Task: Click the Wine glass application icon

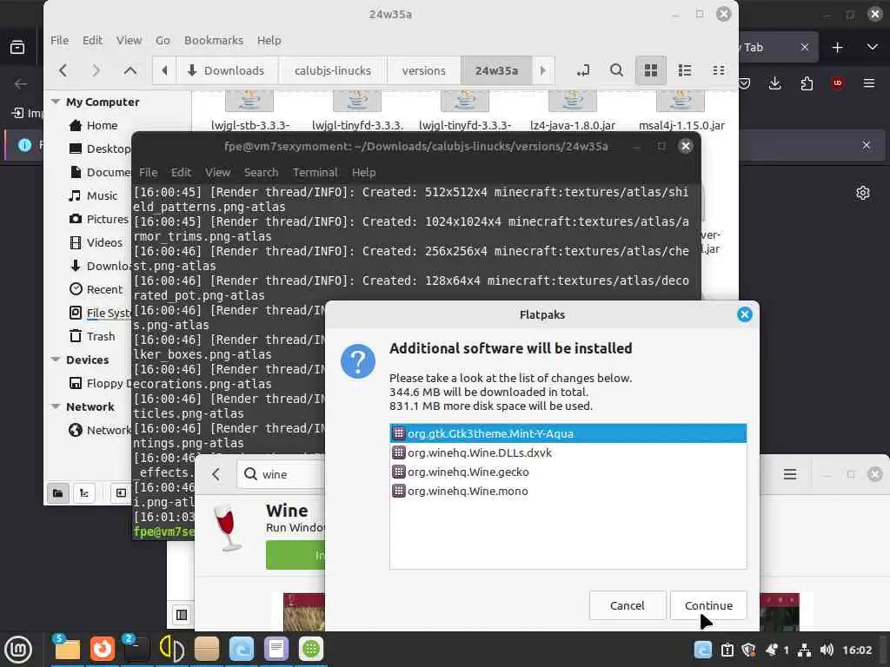Action: (227, 527)
